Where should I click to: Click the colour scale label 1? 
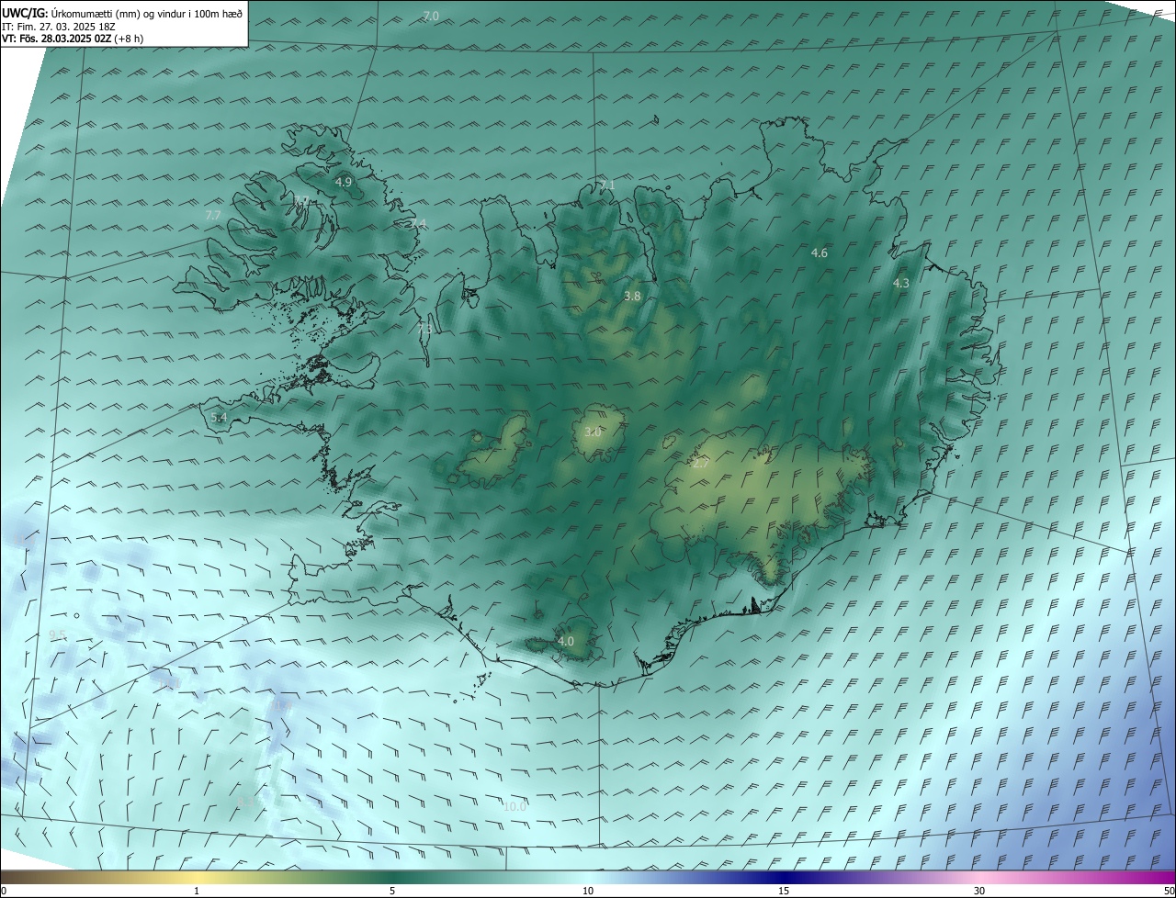(197, 891)
